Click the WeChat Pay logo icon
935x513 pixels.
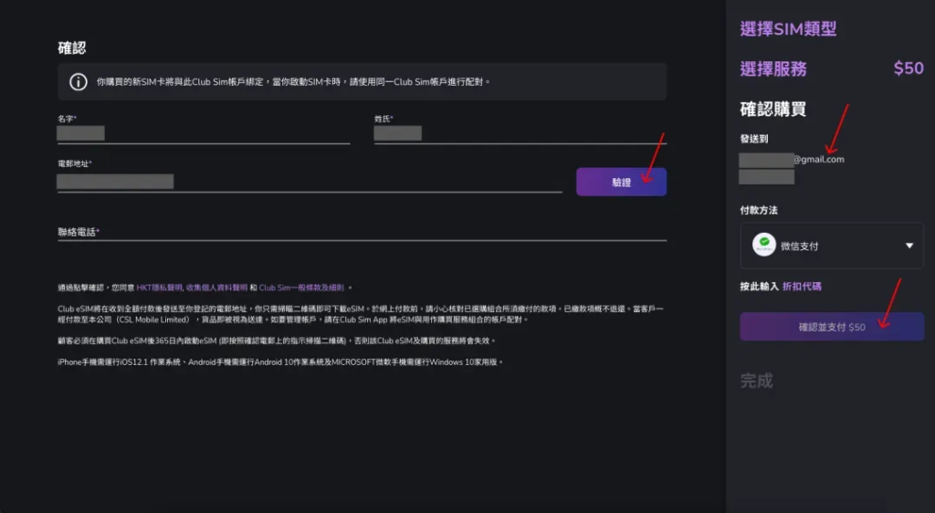click(x=763, y=246)
